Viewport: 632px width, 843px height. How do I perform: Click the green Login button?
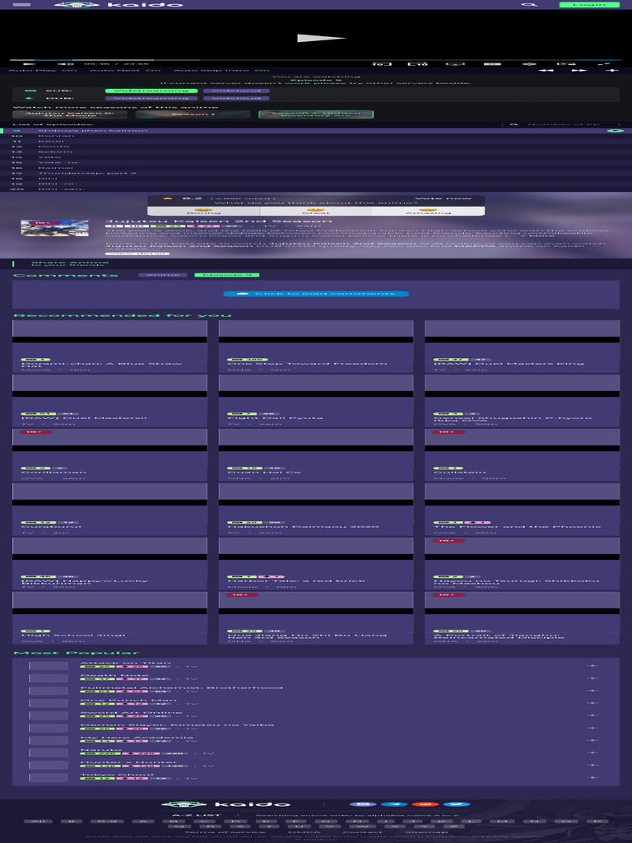(589, 5)
